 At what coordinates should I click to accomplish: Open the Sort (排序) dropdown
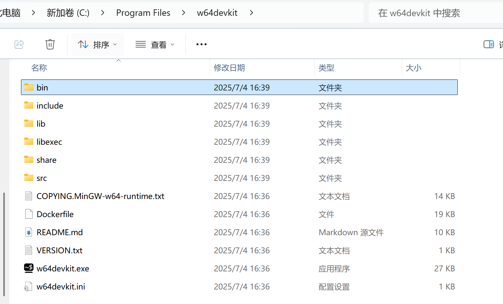(x=98, y=45)
